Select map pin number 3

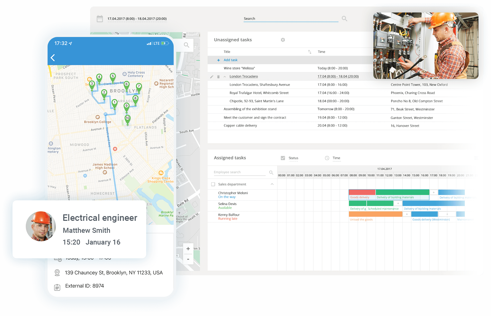click(92, 85)
